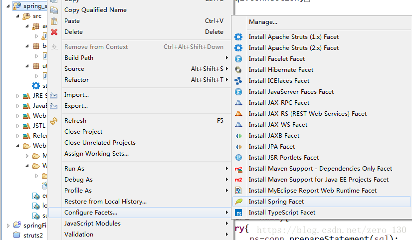Viewport: 412px width, 240px height.
Task: Select the struts2 project in tree
Action: [33, 236]
